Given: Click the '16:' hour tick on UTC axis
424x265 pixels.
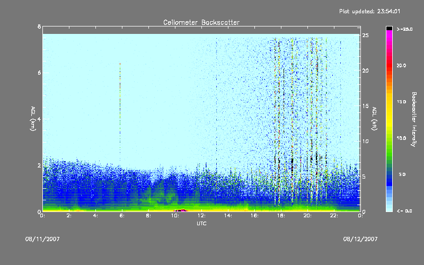Looking at the screenshot, I should click(x=255, y=216).
